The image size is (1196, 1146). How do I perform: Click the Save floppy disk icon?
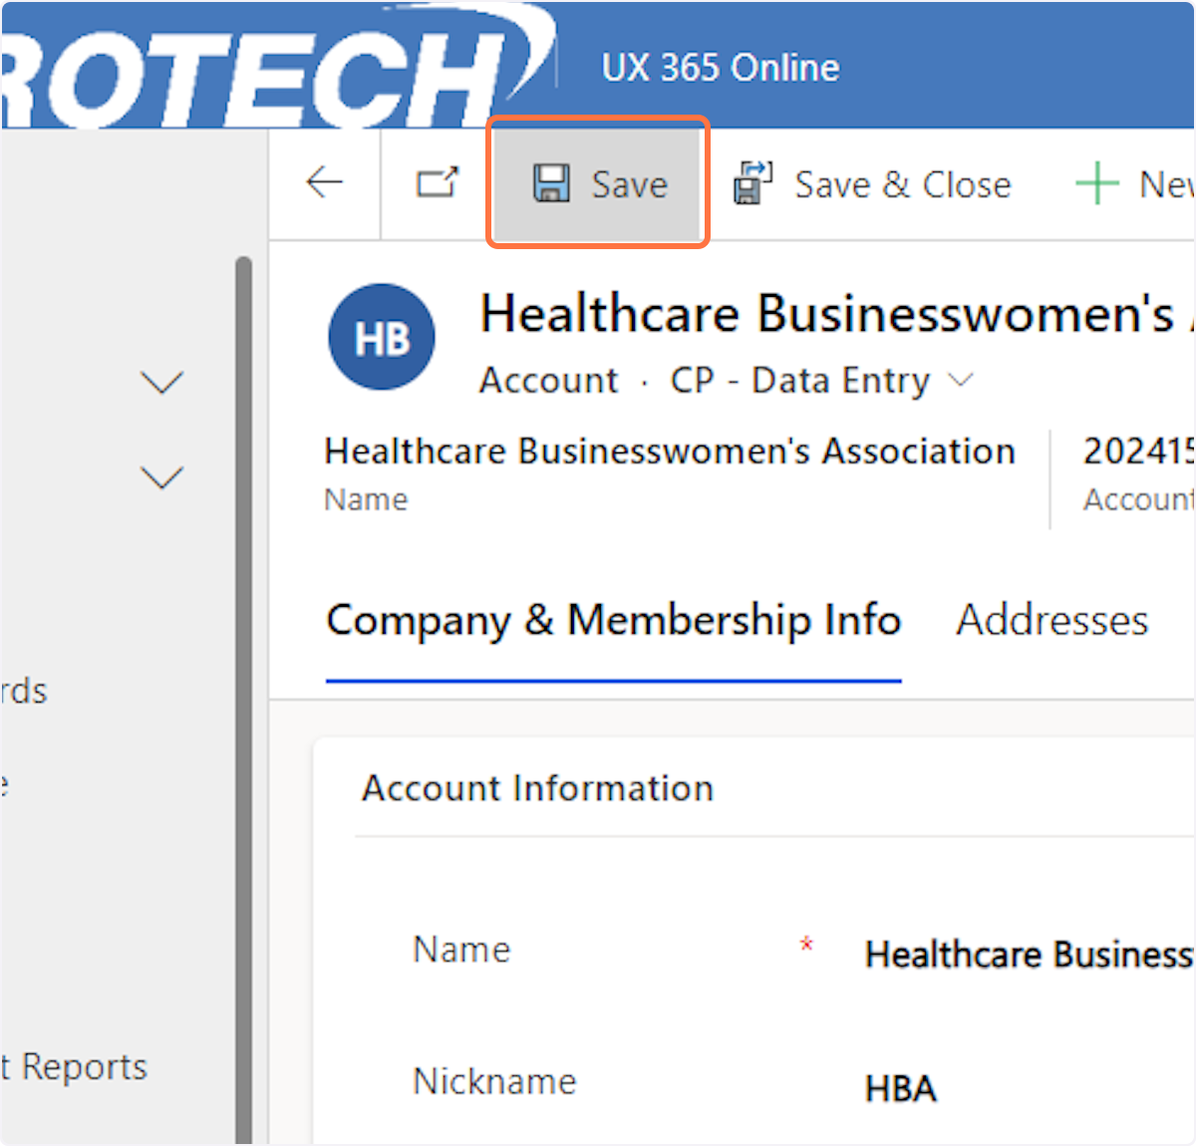pyautogui.click(x=551, y=184)
